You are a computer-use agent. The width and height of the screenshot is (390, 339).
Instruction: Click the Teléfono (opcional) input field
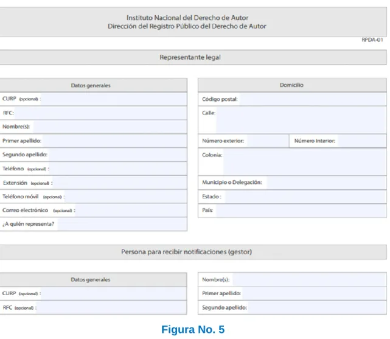pos(118,169)
